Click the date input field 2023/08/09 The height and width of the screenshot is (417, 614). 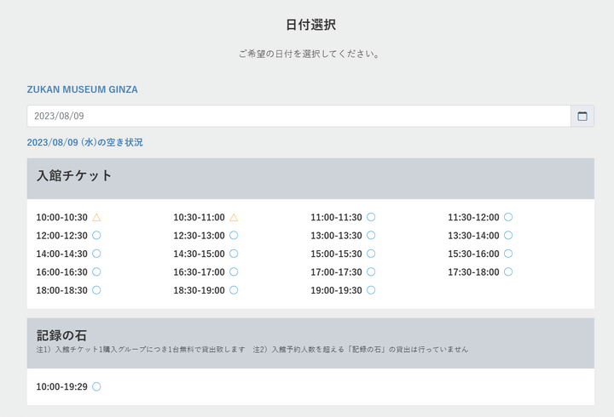tap(298, 116)
